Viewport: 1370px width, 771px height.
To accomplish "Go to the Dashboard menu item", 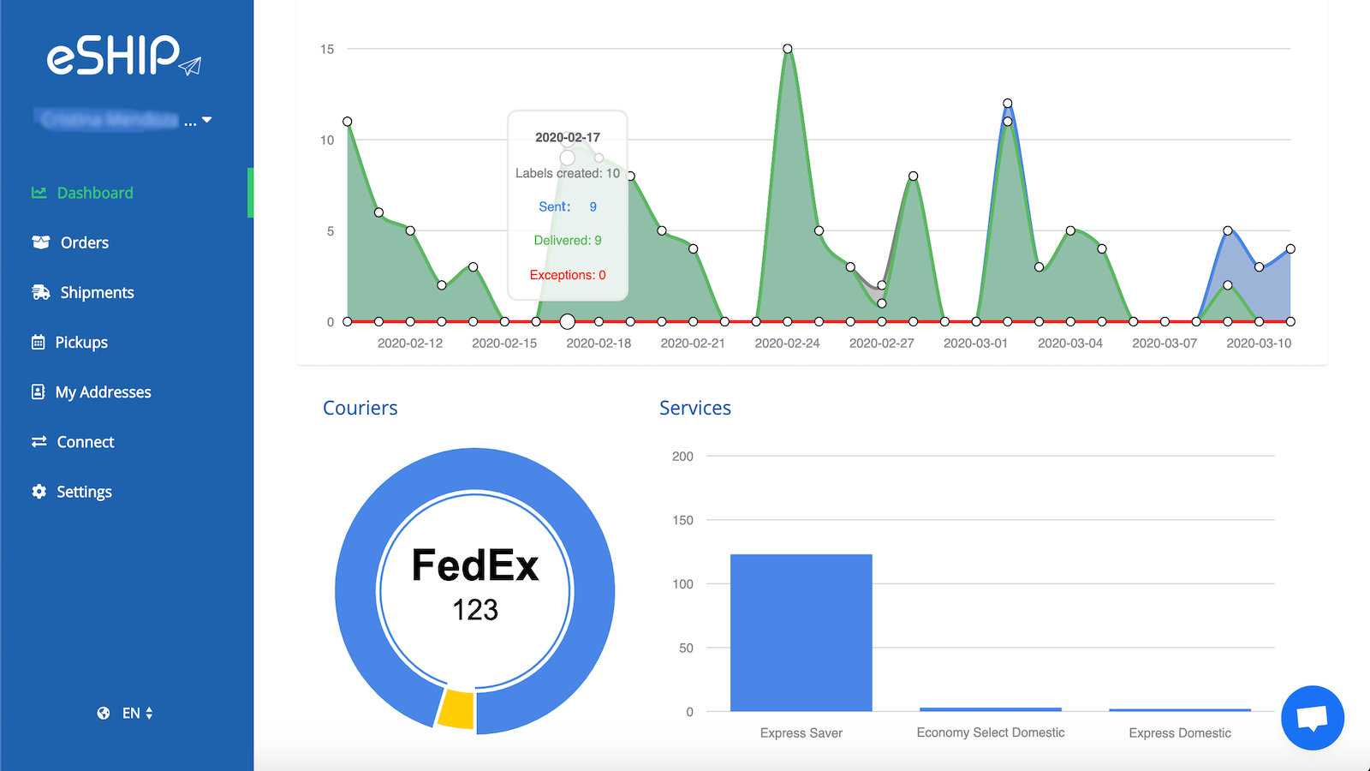I will [x=95, y=193].
